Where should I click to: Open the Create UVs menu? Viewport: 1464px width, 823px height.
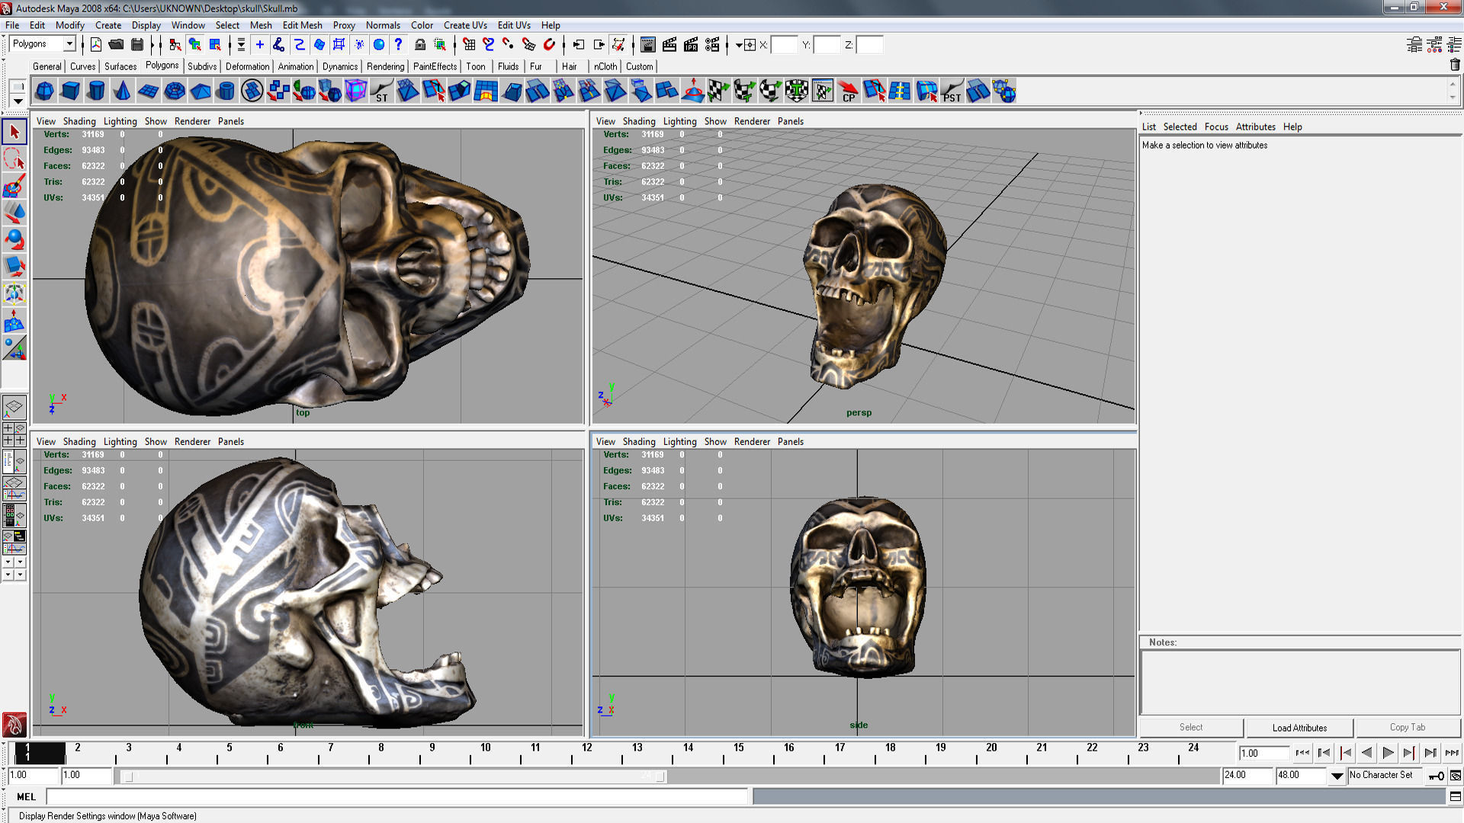click(465, 25)
